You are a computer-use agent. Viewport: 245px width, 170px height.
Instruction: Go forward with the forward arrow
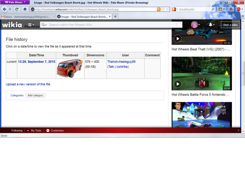10,9
